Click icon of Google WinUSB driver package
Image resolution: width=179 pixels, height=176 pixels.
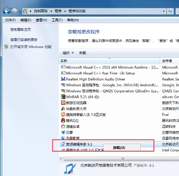point(63,85)
